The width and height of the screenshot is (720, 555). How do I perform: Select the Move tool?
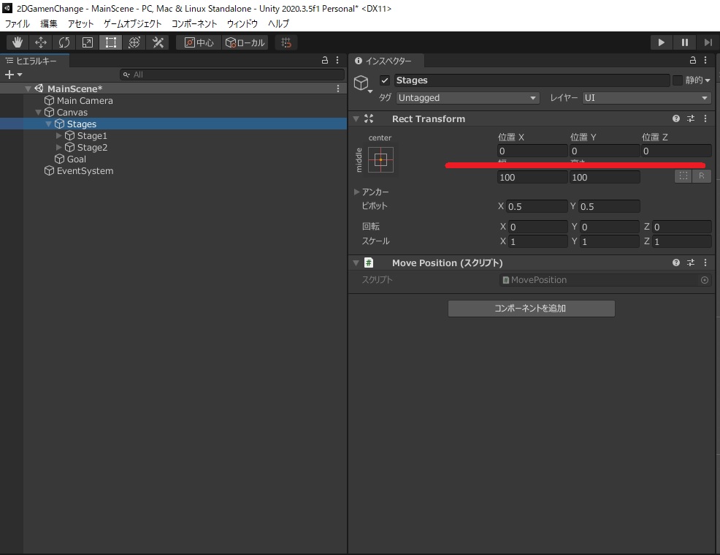(x=41, y=42)
